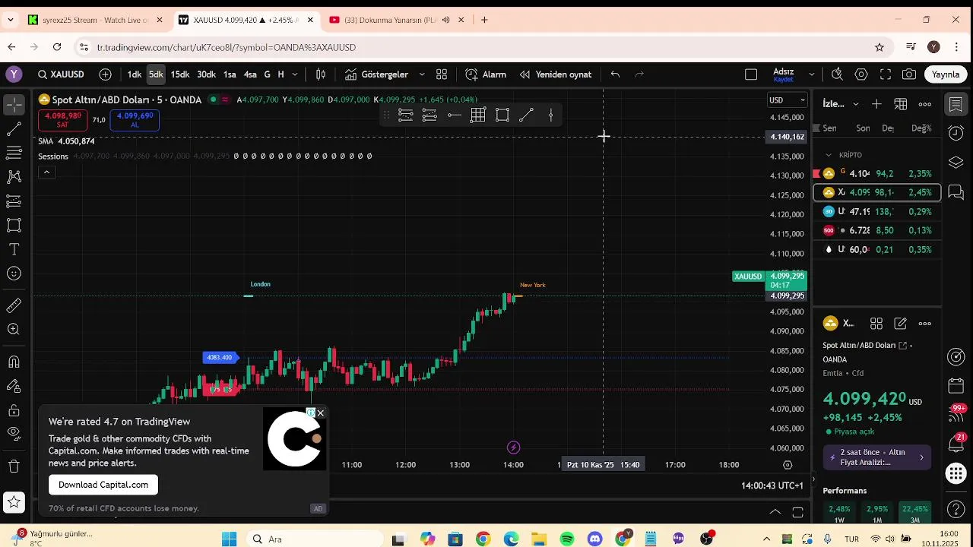Collapse the chart legend with the chevron

[46, 172]
